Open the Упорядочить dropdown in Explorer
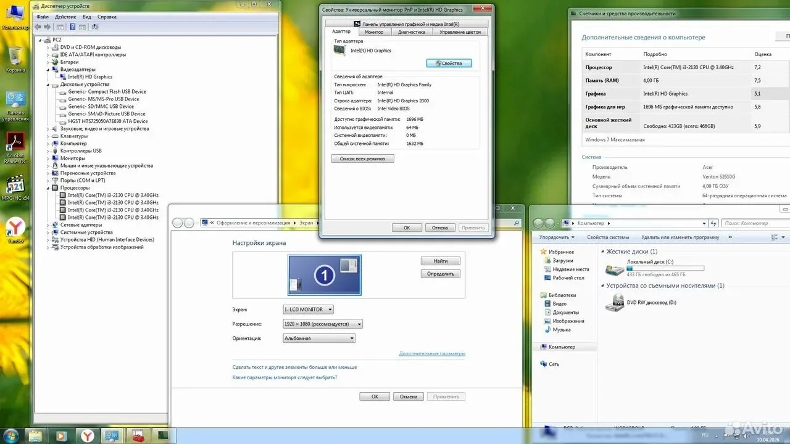 point(557,237)
